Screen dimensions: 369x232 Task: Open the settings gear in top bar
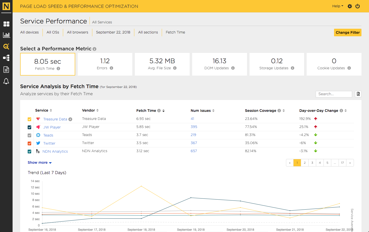tap(350, 6)
